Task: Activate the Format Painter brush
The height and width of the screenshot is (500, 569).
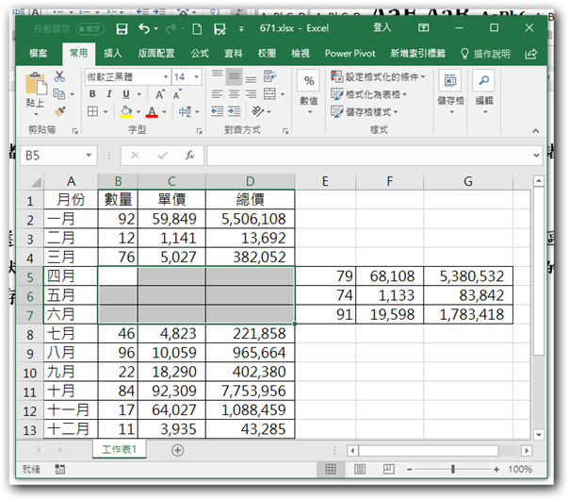Action: (59, 111)
